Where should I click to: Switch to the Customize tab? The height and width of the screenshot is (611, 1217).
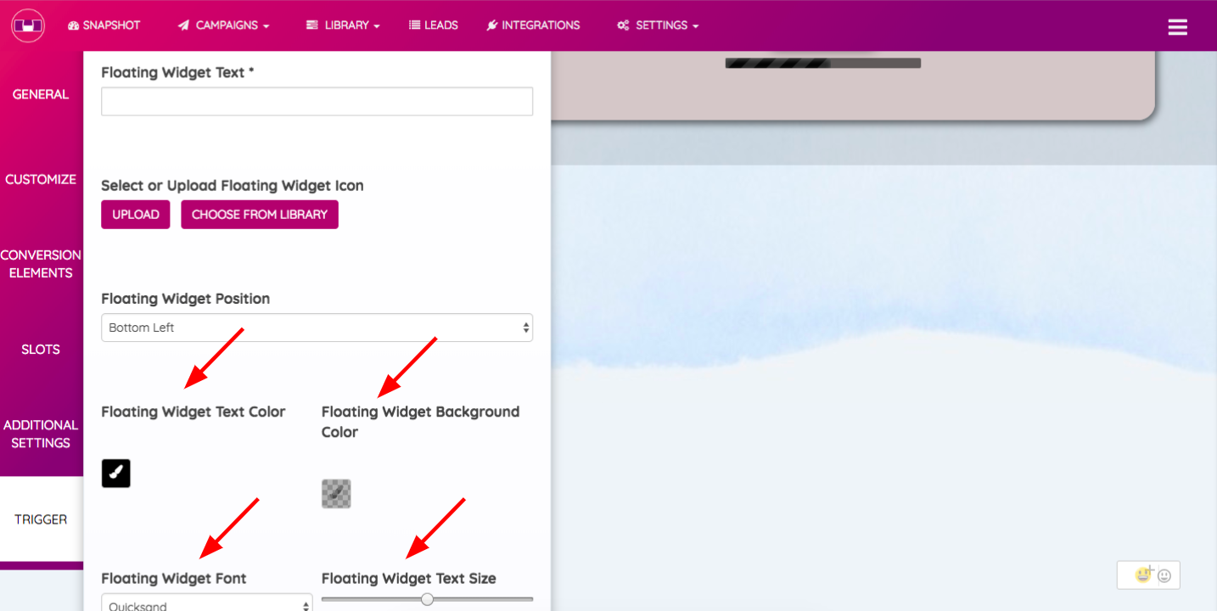click(x=41, y=179)
